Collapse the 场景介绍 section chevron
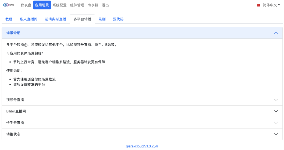284x150 pixels. [276, 33]
